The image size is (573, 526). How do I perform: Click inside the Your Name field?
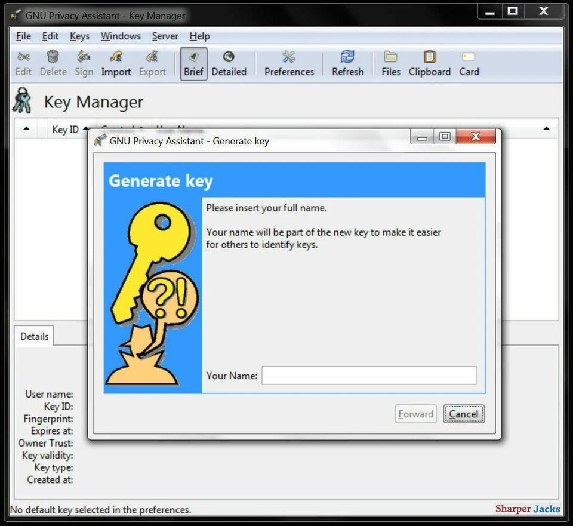tap(368, 376)
